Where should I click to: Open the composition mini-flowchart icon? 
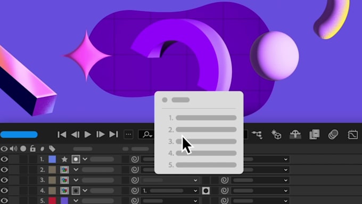click(x=257, y=135)
